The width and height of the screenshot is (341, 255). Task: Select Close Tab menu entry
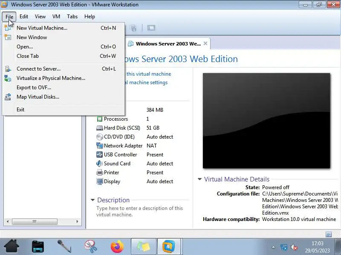click(63, 56)
